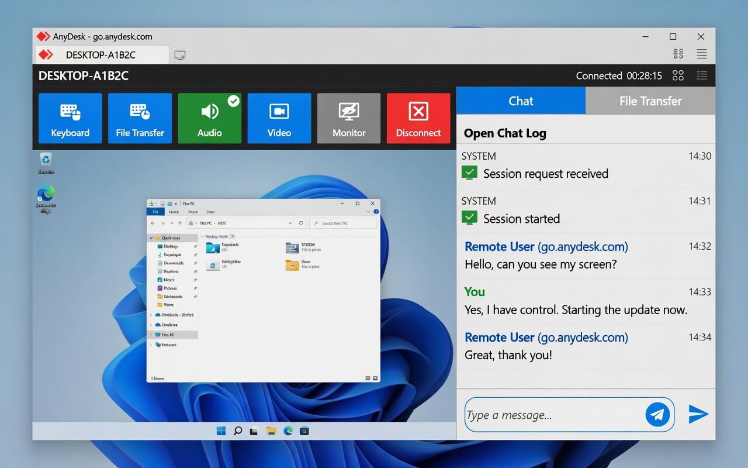Screen dimensions: 748x468
Task: Click the message "Great, thank you!"
Action: pyautogui.click(x=508, y=355)
